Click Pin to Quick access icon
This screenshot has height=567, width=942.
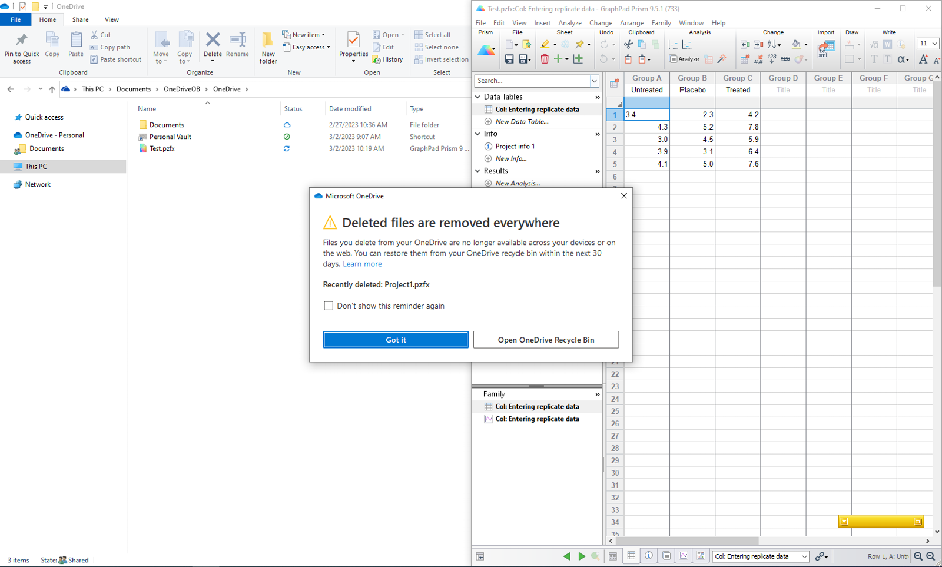22,40
